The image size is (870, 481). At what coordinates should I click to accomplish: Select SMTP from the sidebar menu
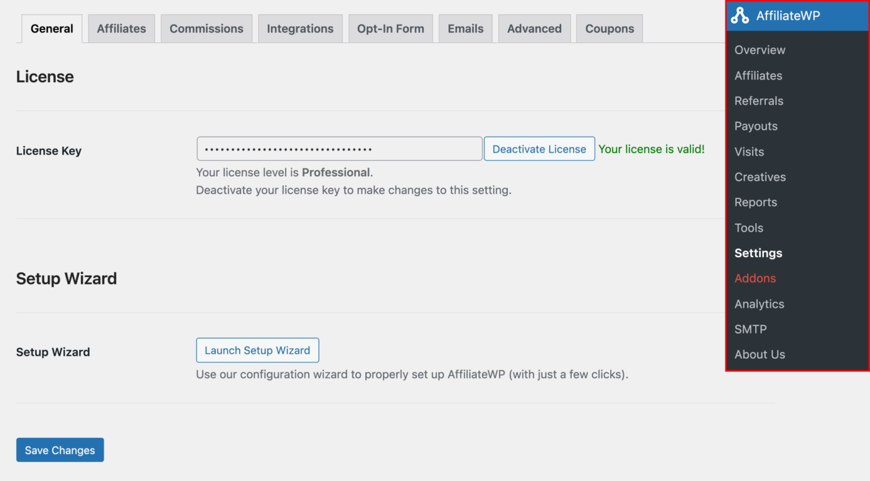[x=751, y=329]
